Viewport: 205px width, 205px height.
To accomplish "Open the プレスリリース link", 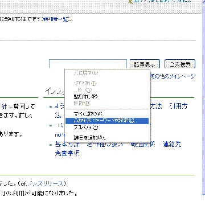I will coord(46,183).
